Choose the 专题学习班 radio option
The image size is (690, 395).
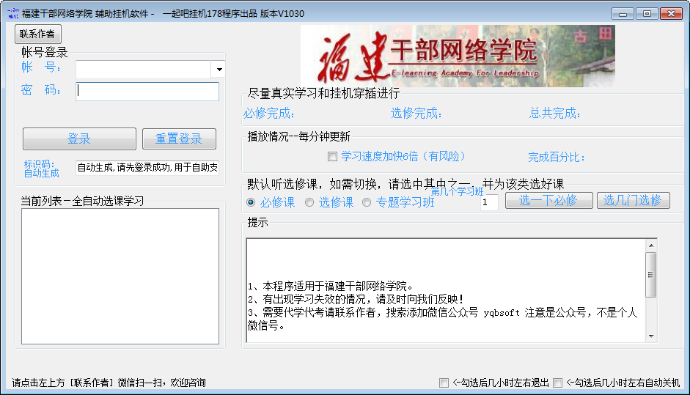[x=367, y=202]
